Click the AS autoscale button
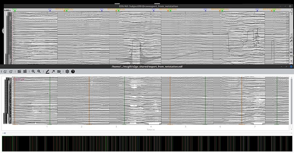 click(291, 52)
